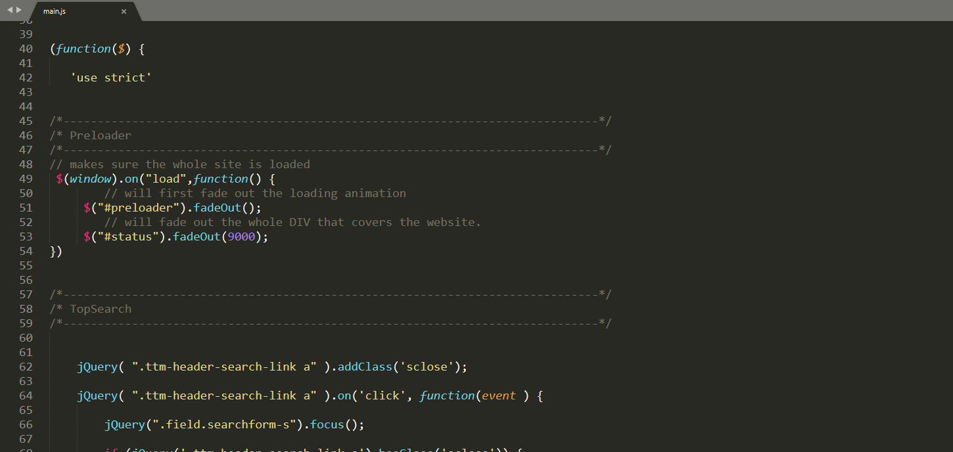Click the function keyword on line 64
Viewport: 953px width, 452px height.
448,395
